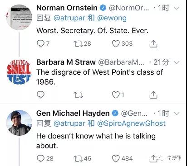Open Barbara M Straw's Smell Test avatar

[x=19, y=71]
